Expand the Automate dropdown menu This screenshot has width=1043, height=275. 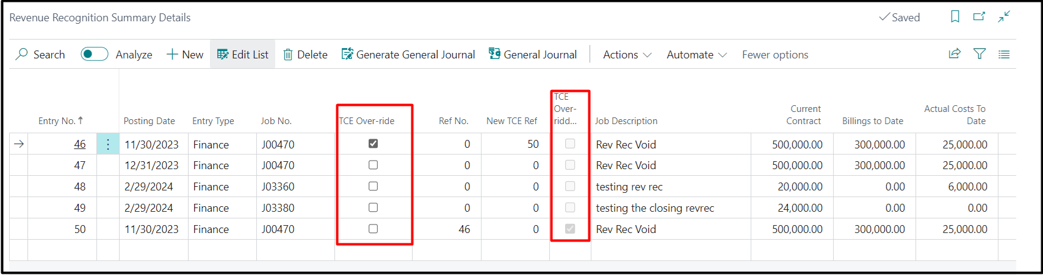click(x=696, y=55)
